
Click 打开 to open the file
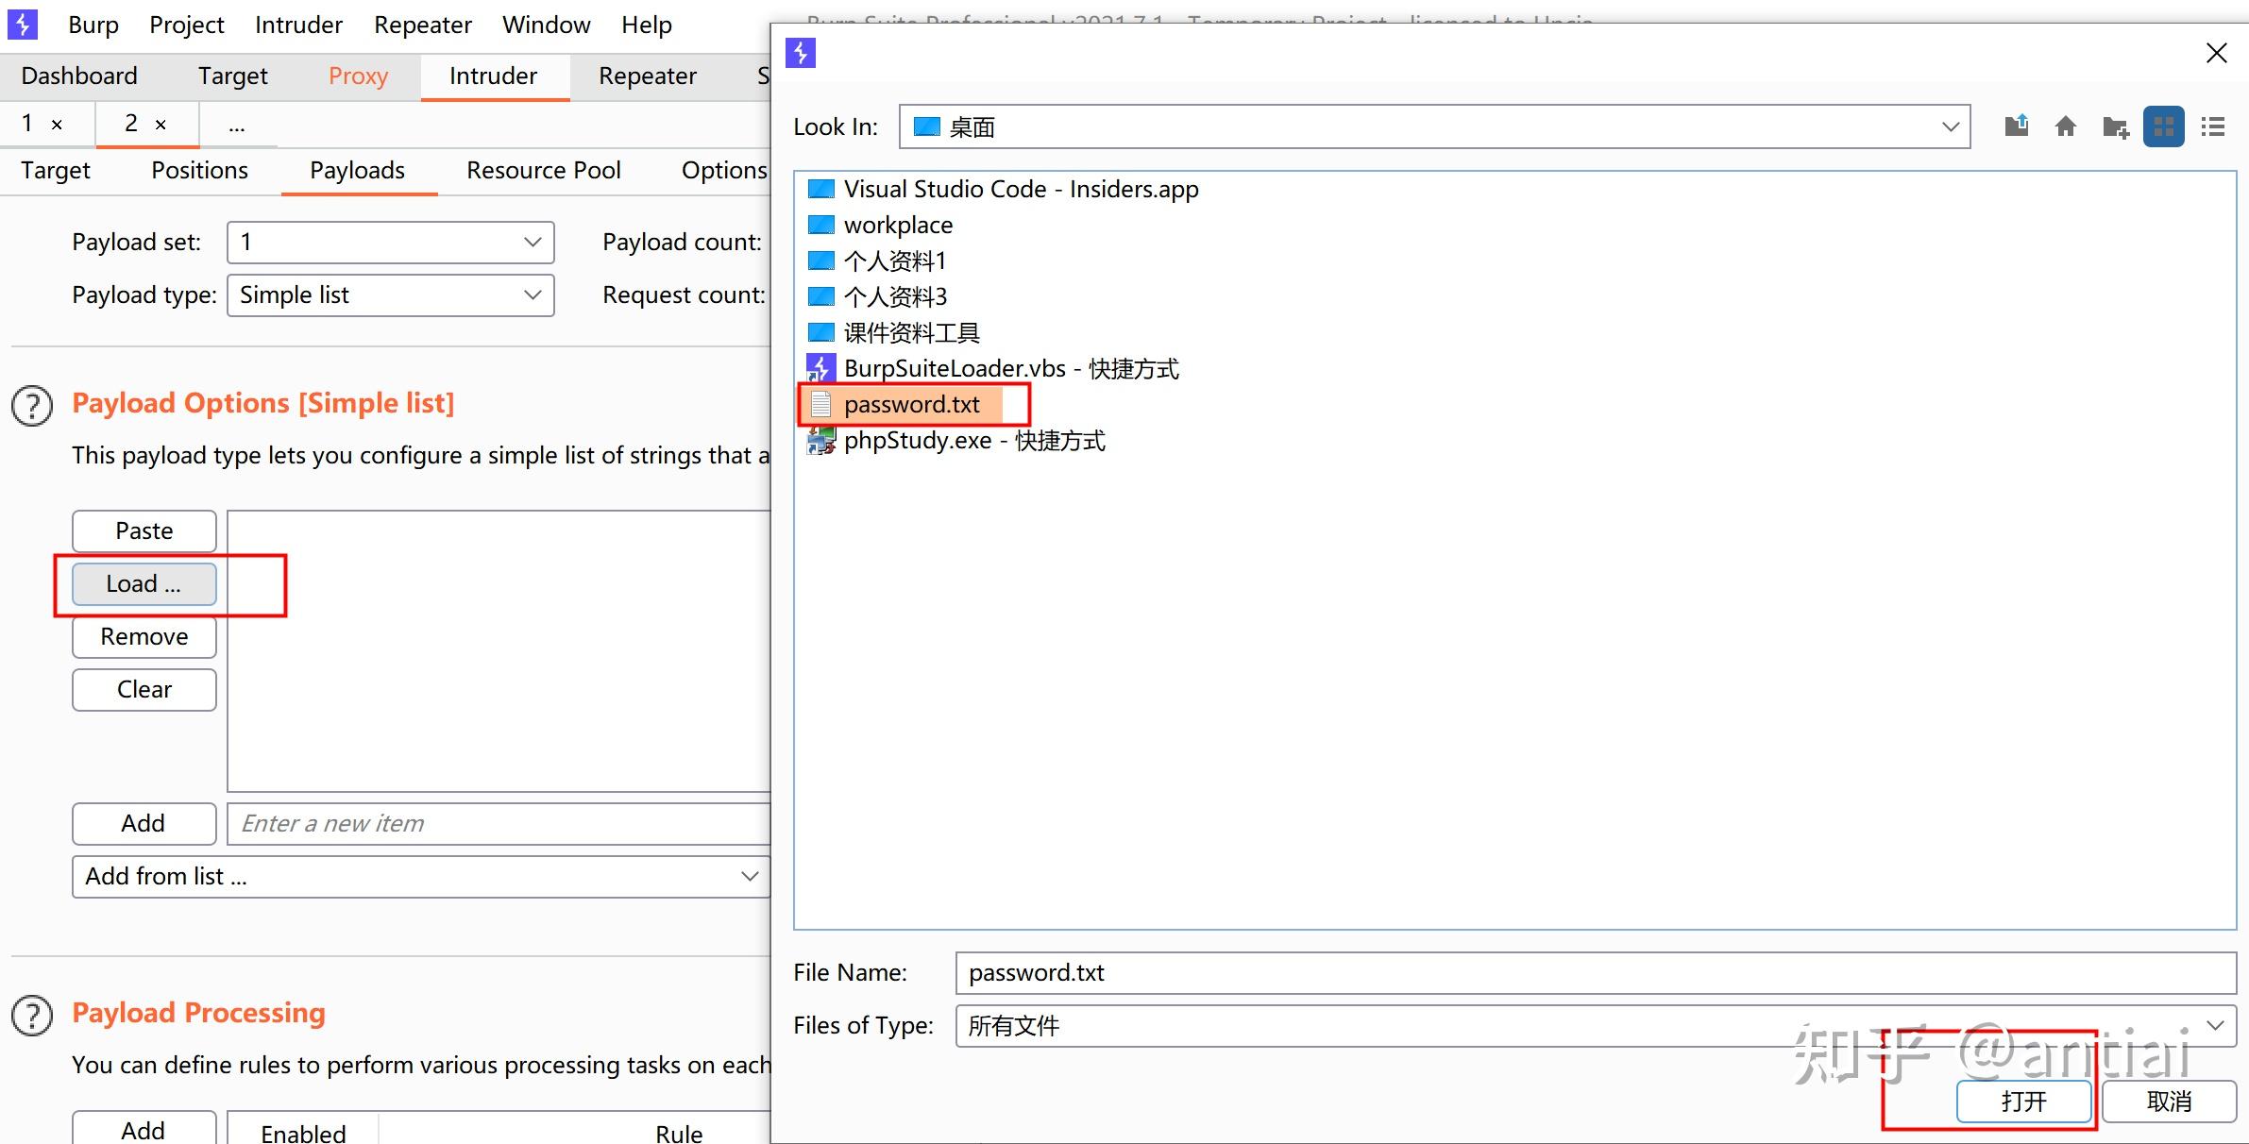tap(2024, 1102)
